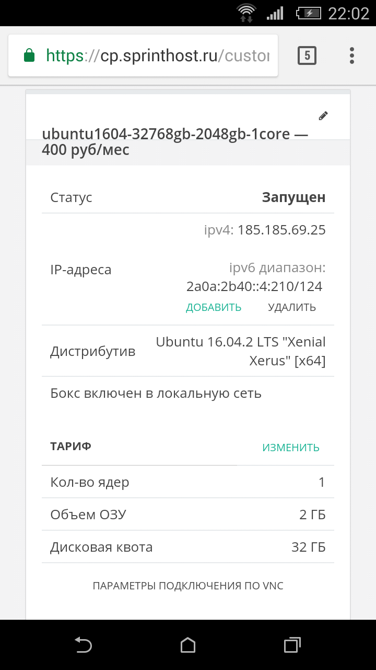
Task: Select the IPv4 address 185.185.69.25
Action: coord(281,230)
